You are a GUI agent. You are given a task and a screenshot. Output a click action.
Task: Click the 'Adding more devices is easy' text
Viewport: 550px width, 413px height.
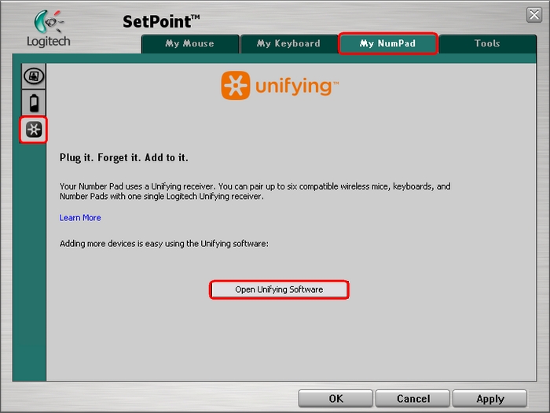pos(164,244)
